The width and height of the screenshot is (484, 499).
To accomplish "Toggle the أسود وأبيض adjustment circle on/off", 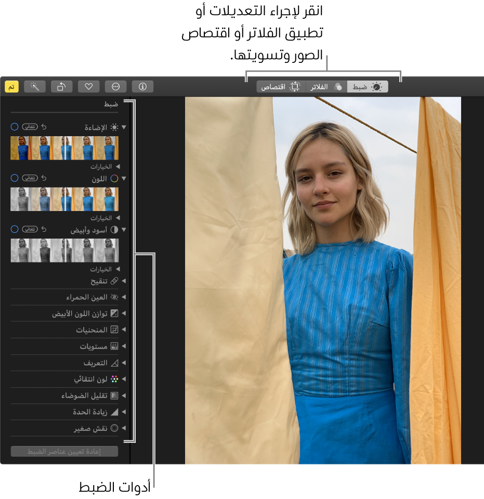I will click(15, 229).
